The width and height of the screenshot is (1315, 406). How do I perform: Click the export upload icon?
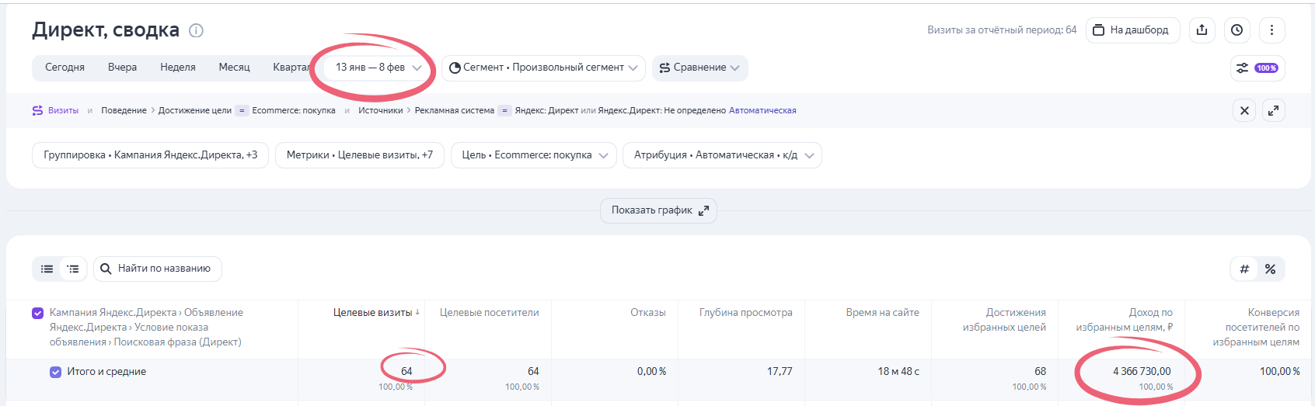click(1202, 30)
